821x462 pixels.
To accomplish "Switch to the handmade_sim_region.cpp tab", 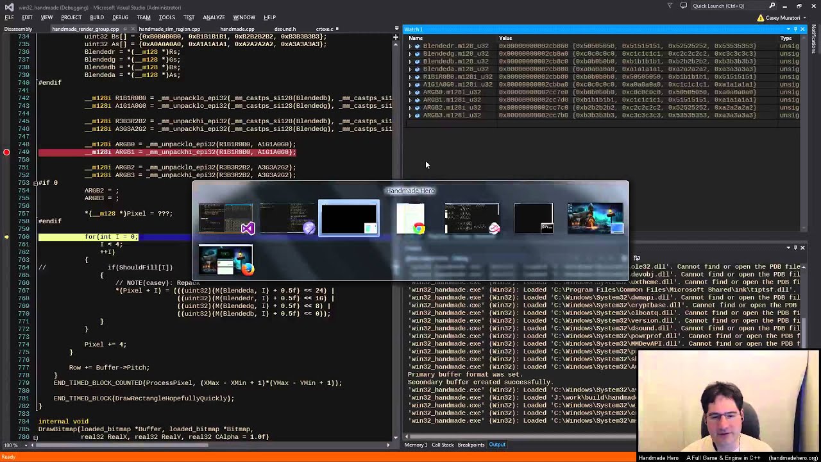I will [169, 29].
